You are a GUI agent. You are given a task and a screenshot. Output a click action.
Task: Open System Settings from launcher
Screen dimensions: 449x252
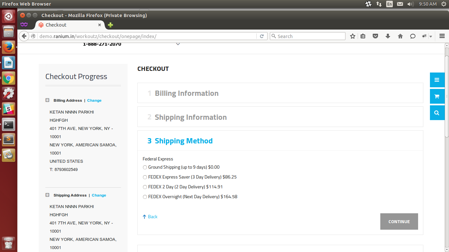pyautogui.click(x=9, y=94)
